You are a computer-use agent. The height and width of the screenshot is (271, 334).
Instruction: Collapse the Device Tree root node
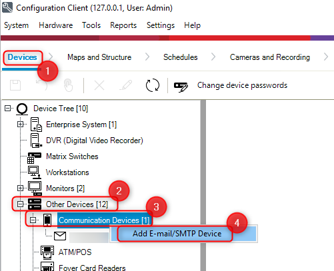point(7,109)
